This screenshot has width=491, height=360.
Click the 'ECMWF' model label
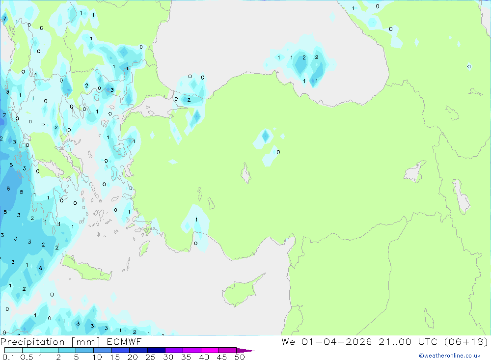click(x=124, y=341)
